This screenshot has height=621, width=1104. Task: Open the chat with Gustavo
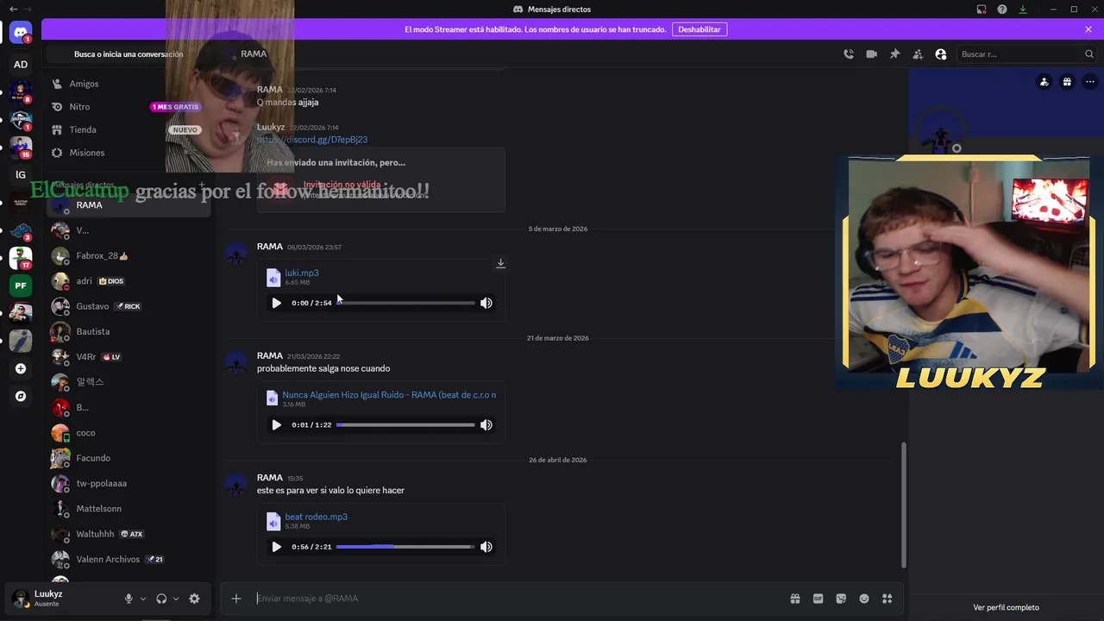(x=129, y=306)
